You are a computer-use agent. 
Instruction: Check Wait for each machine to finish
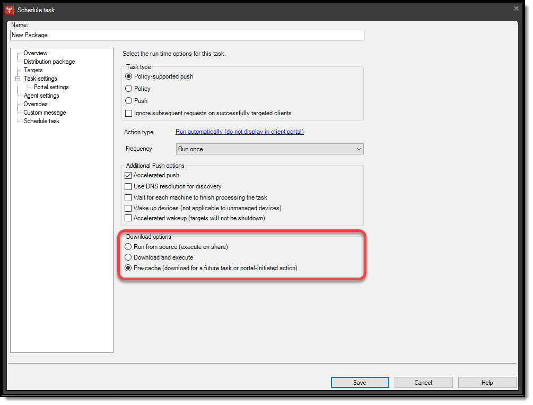tap(128, 197)
